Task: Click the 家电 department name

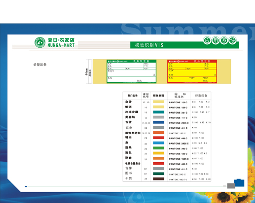Action: click(x=129, y=128)
